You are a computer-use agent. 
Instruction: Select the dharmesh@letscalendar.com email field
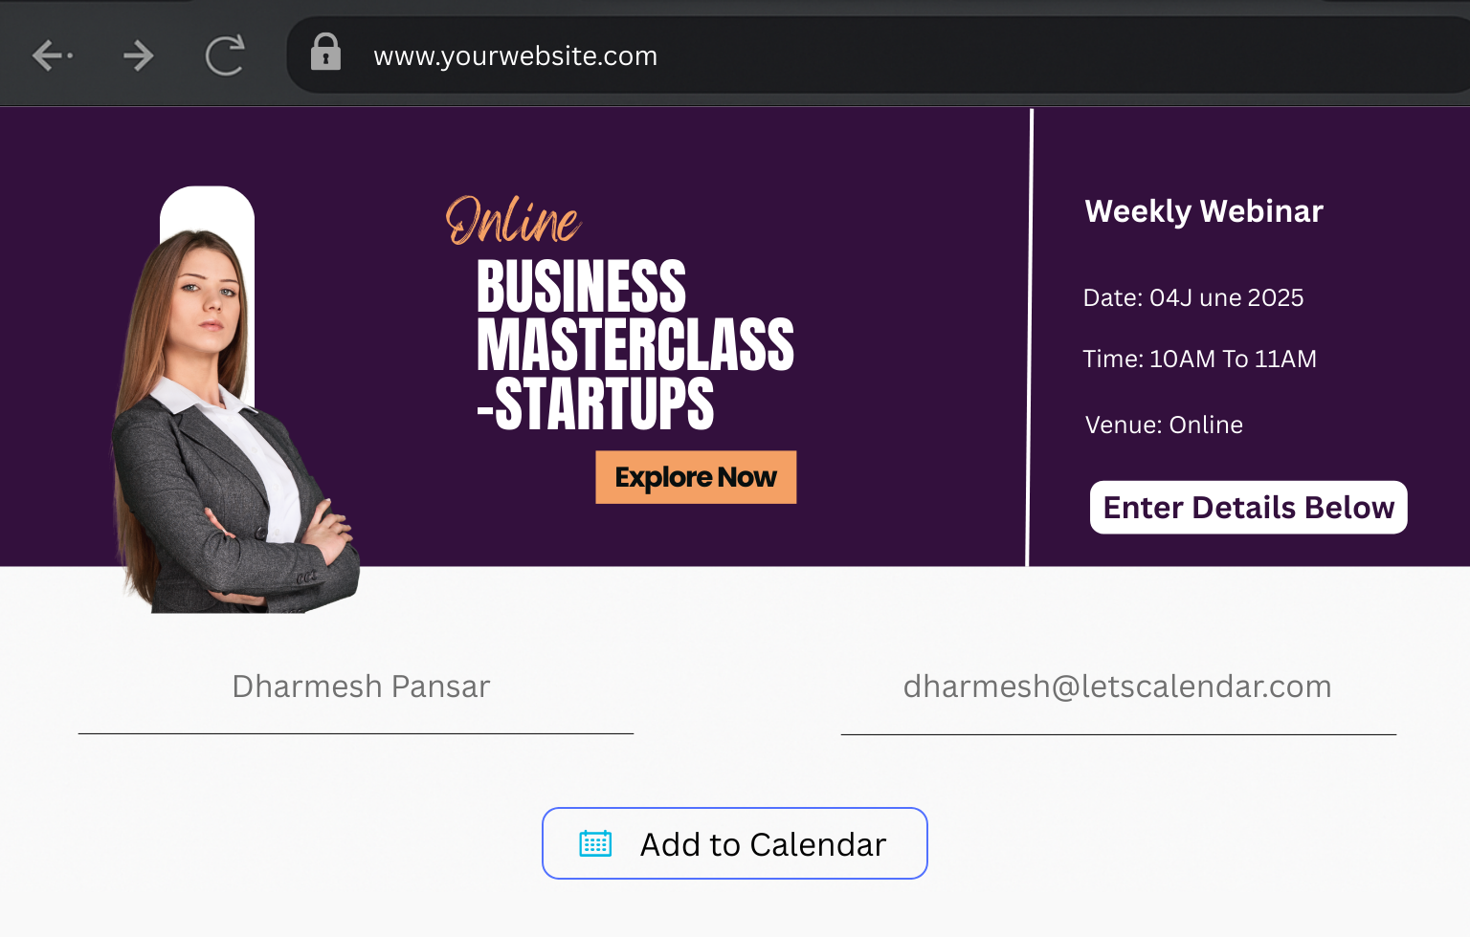(x=1117, y=687)
